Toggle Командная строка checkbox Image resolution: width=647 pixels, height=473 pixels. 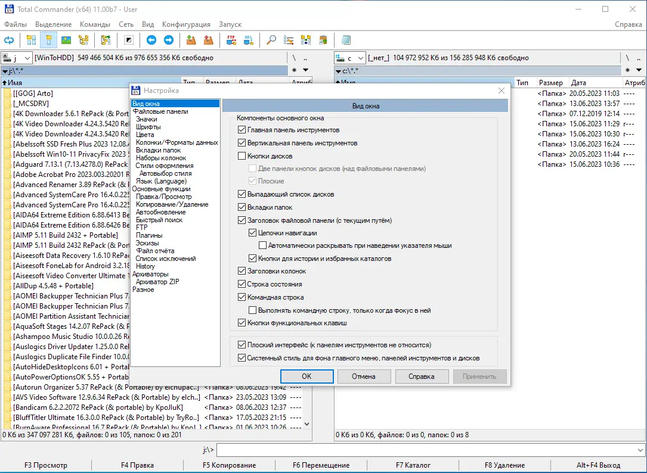242,297
